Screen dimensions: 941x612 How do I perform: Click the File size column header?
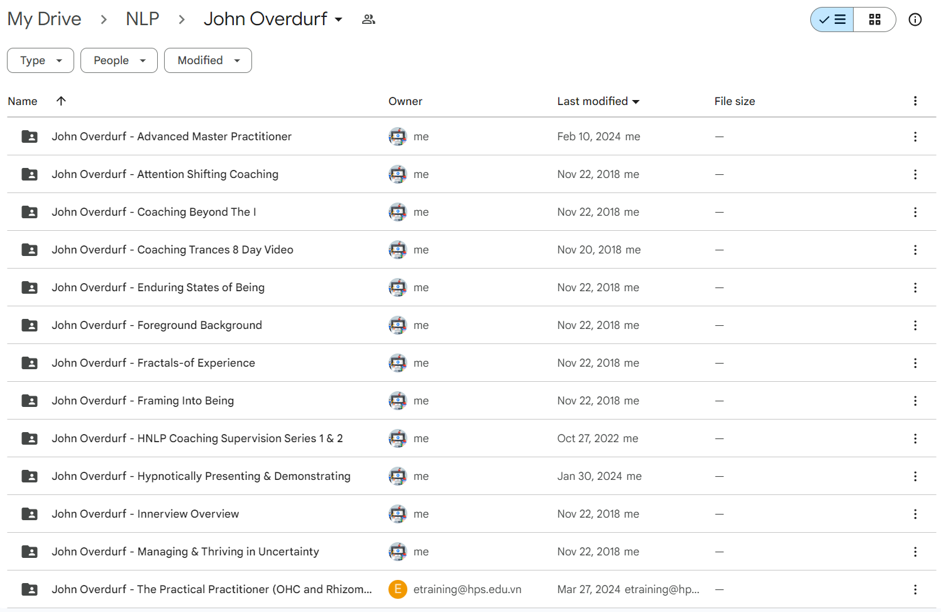tap(734, 101)
